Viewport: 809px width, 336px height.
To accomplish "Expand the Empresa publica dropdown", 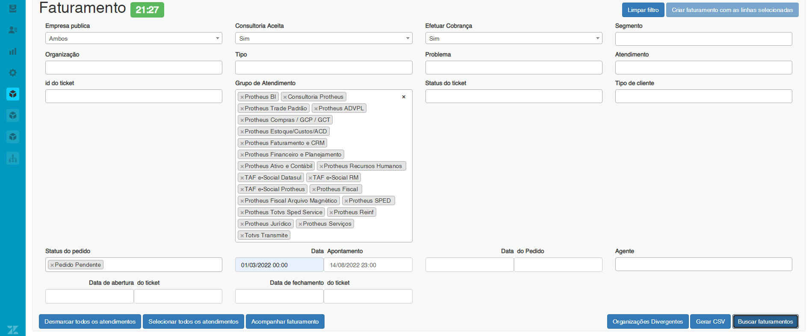I will (x=133, y=38).
